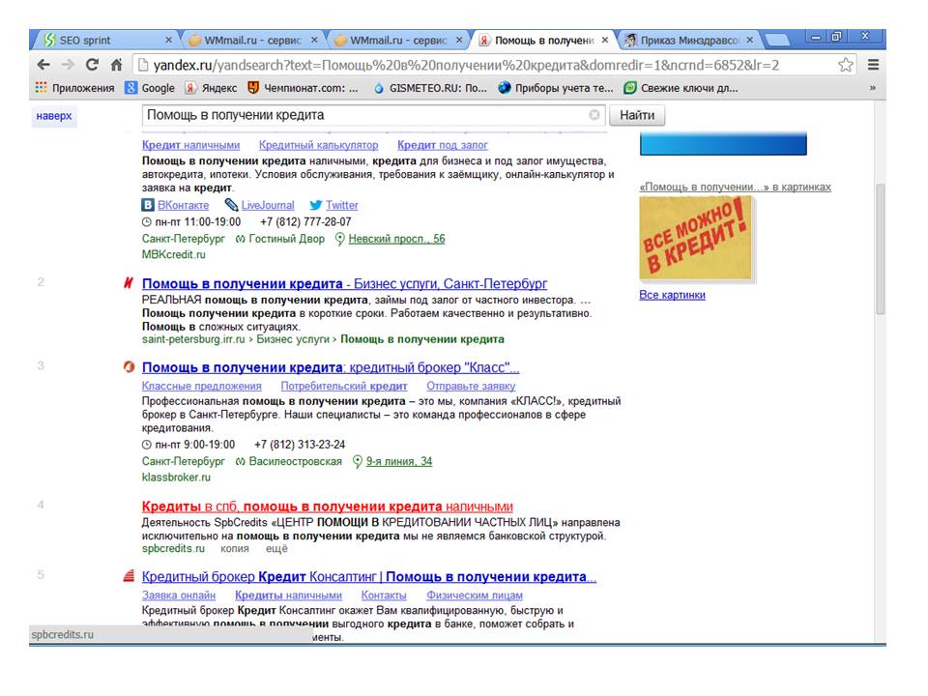Open the Кредит наличными sitelink

click(190, 145)
